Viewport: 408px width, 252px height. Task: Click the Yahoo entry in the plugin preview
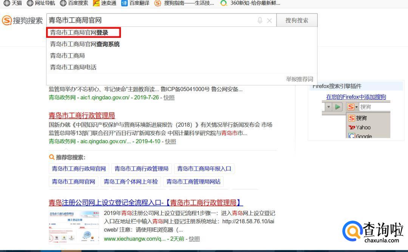[x=360, y=127]
